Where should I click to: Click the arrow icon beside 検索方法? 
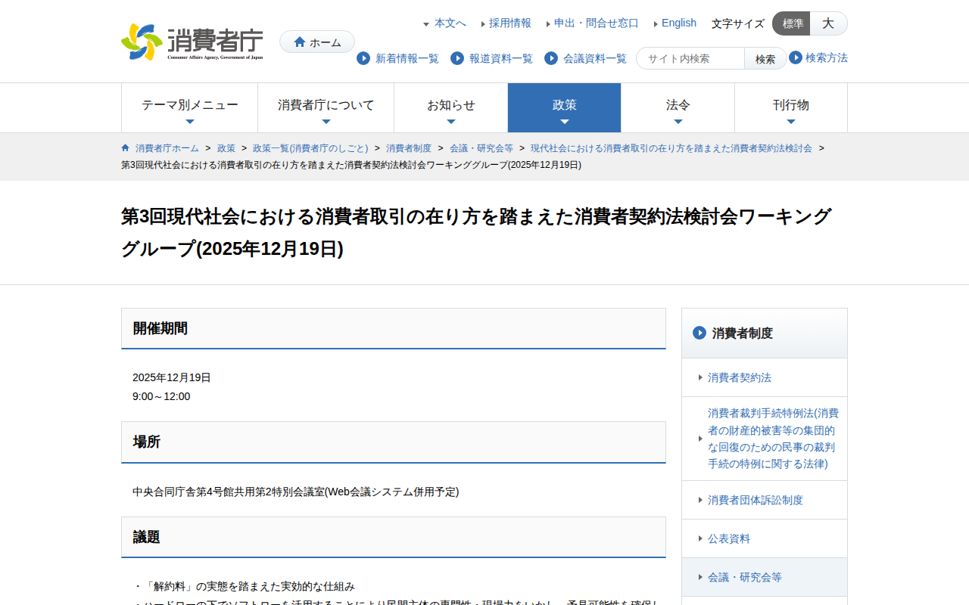(796, 57)
